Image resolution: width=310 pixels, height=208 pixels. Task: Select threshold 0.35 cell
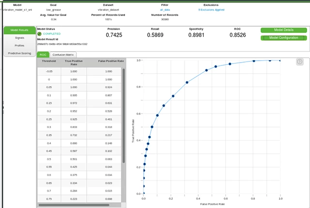pyautogui.click(x=49, y=135)
